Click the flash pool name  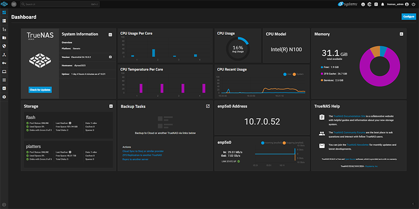coord(30,117)
